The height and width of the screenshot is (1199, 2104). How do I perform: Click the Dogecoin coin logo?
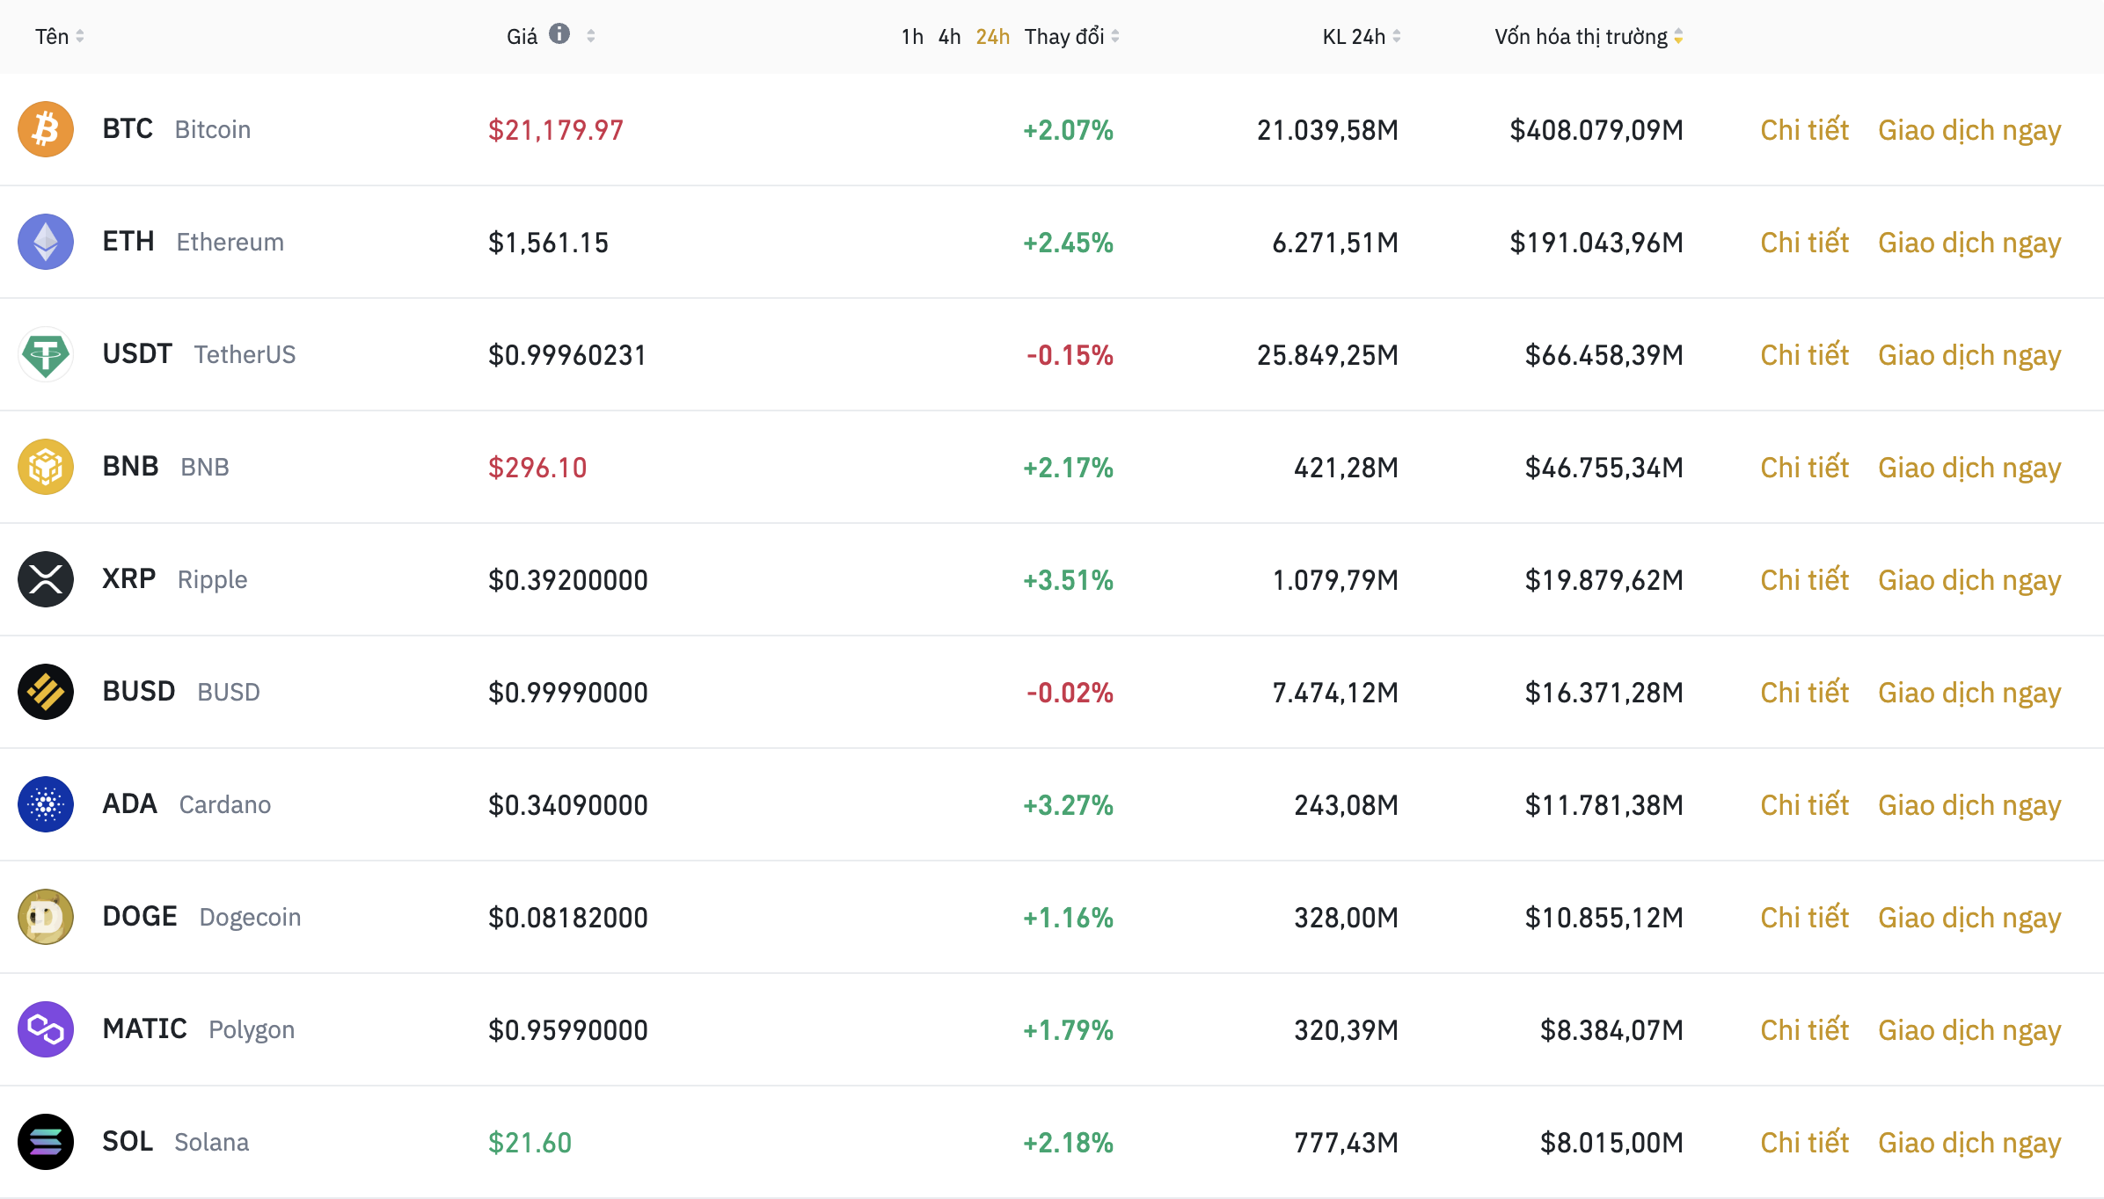(x=46, y=917)
